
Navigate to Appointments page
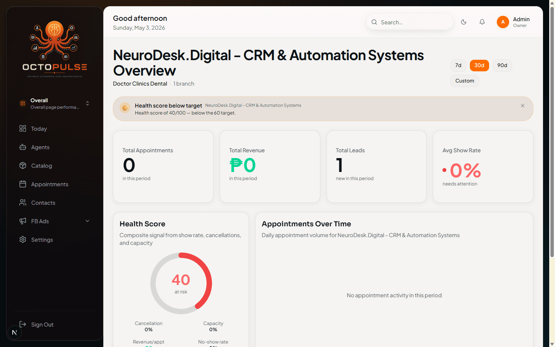(x=55, y=184)
